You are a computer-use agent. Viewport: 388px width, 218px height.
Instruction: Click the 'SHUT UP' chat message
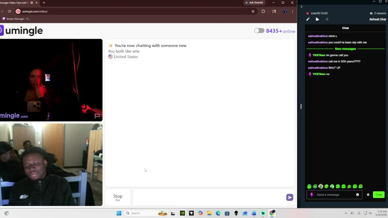click(x=324, y=68)
